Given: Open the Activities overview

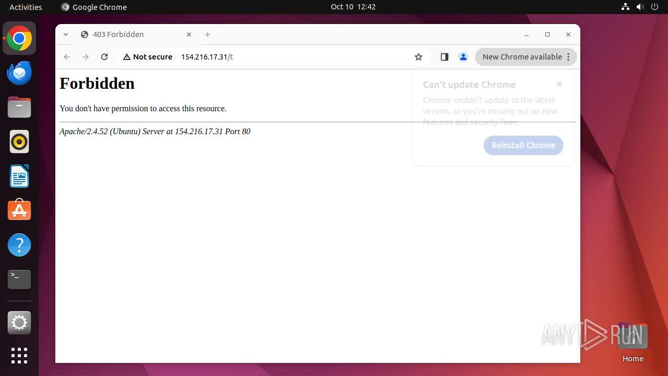Looking at the screenshot, I should click(26, 7).
